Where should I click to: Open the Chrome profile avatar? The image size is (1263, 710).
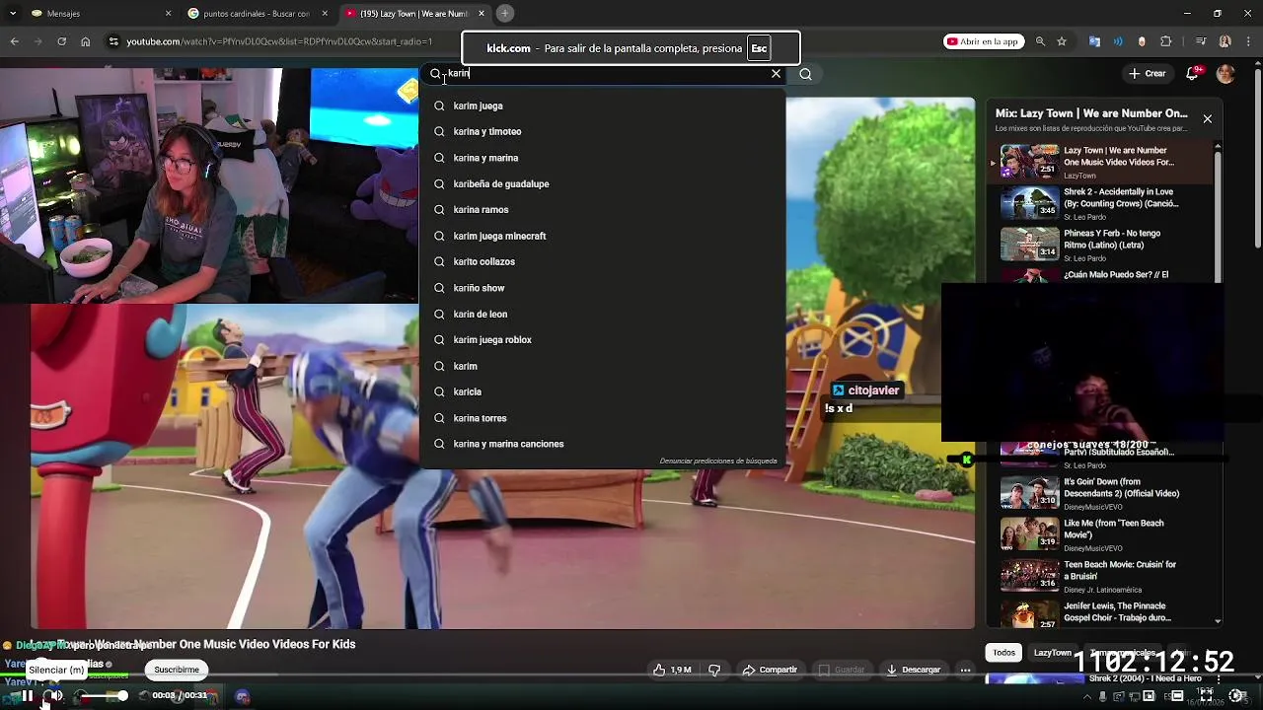tap(1225, 41)
